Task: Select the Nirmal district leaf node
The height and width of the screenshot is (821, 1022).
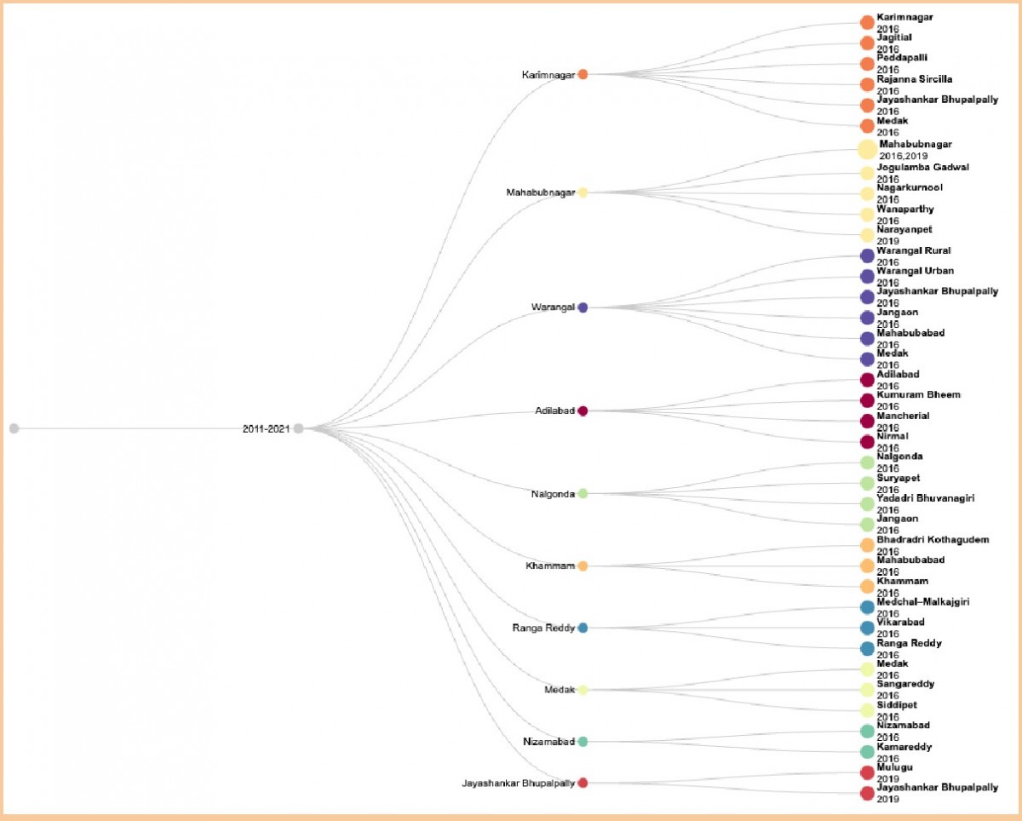Action: point(867,441)
